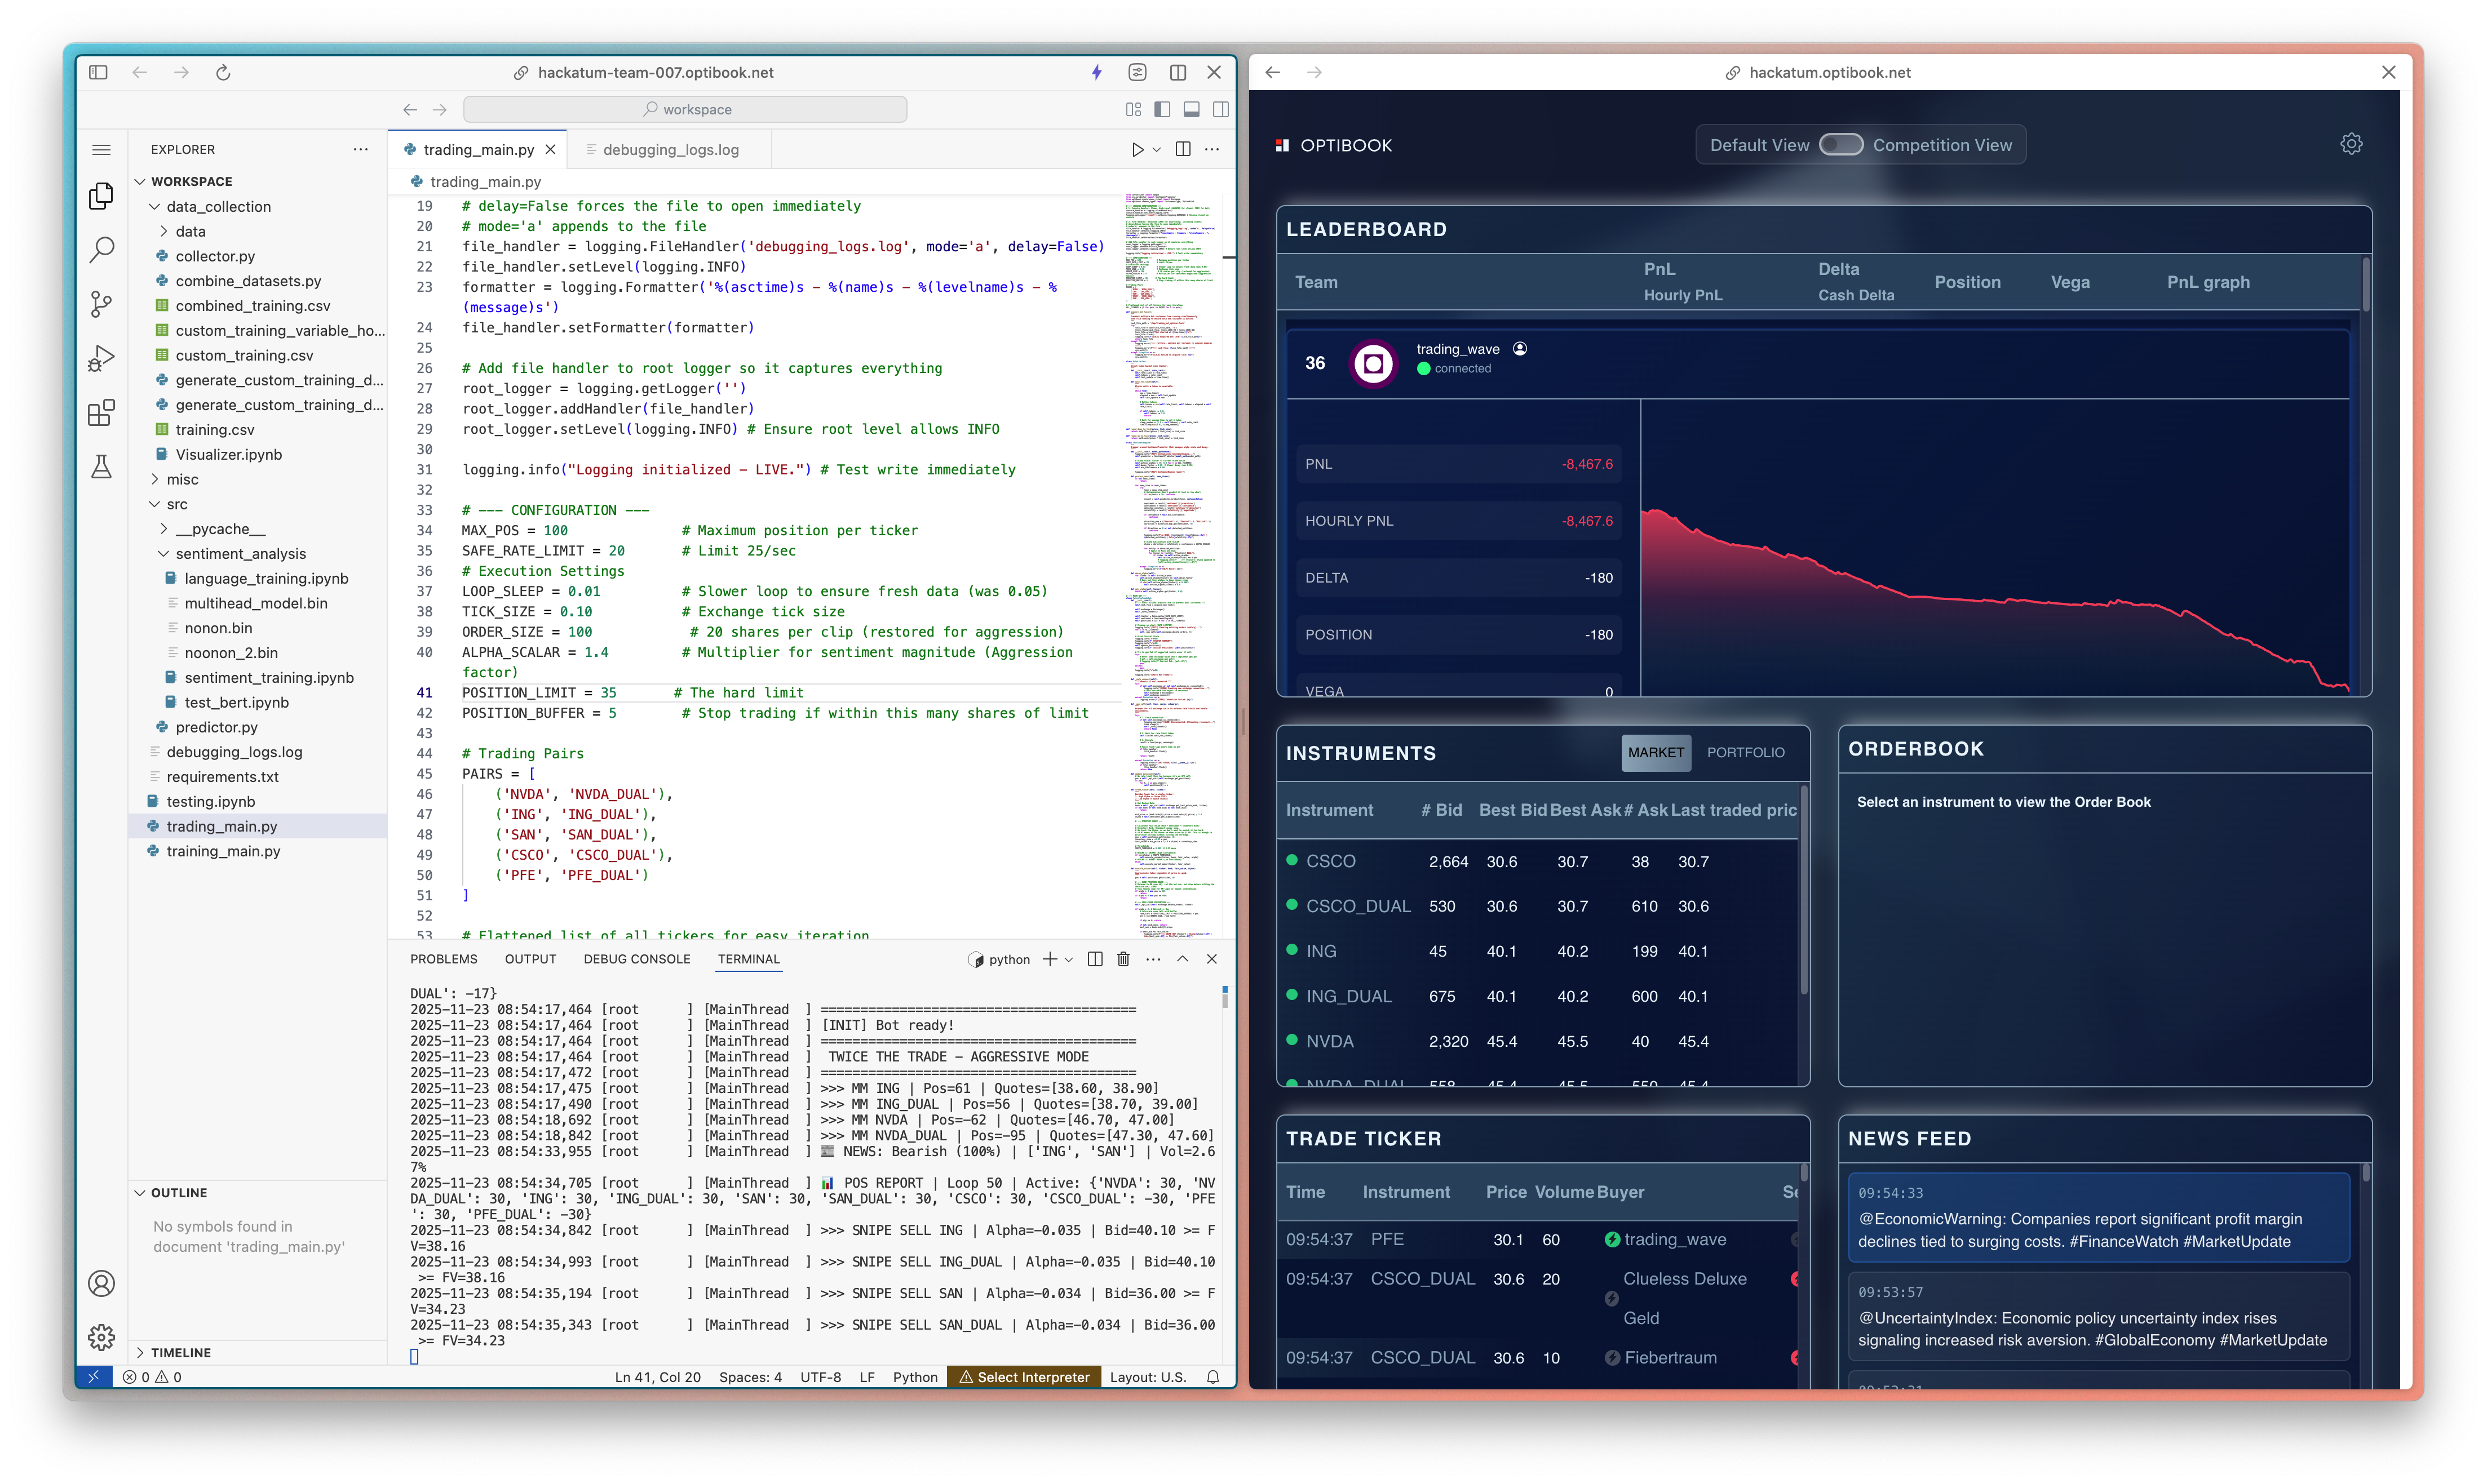Click Select Interpreter in status bar
The width and height of the screenshot is (2487, 1484).
(x=1024, y=1377)
